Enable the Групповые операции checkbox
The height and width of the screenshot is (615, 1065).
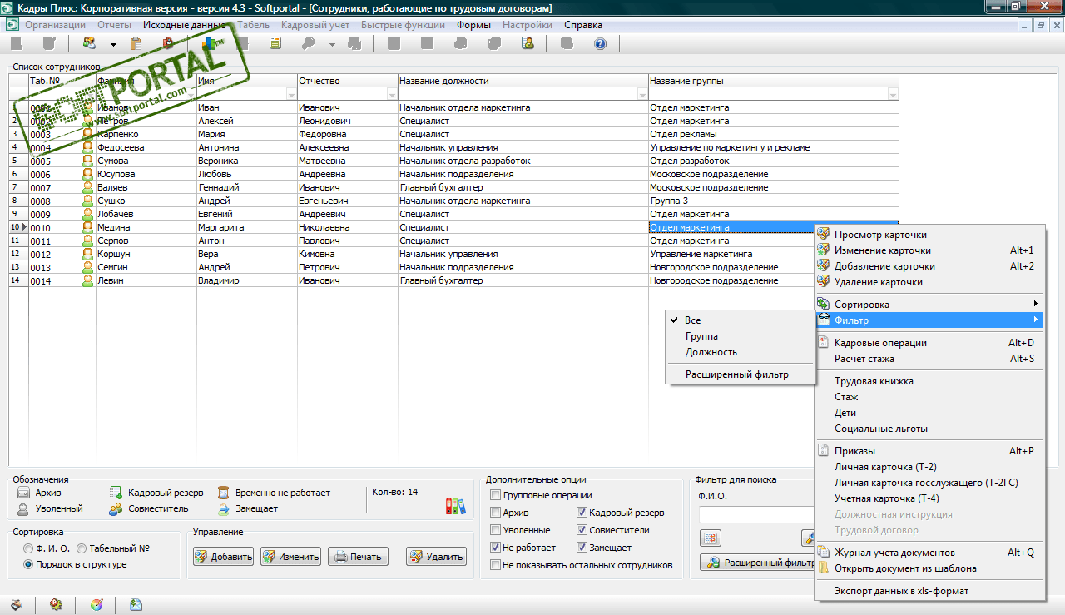tap(496, 496)
